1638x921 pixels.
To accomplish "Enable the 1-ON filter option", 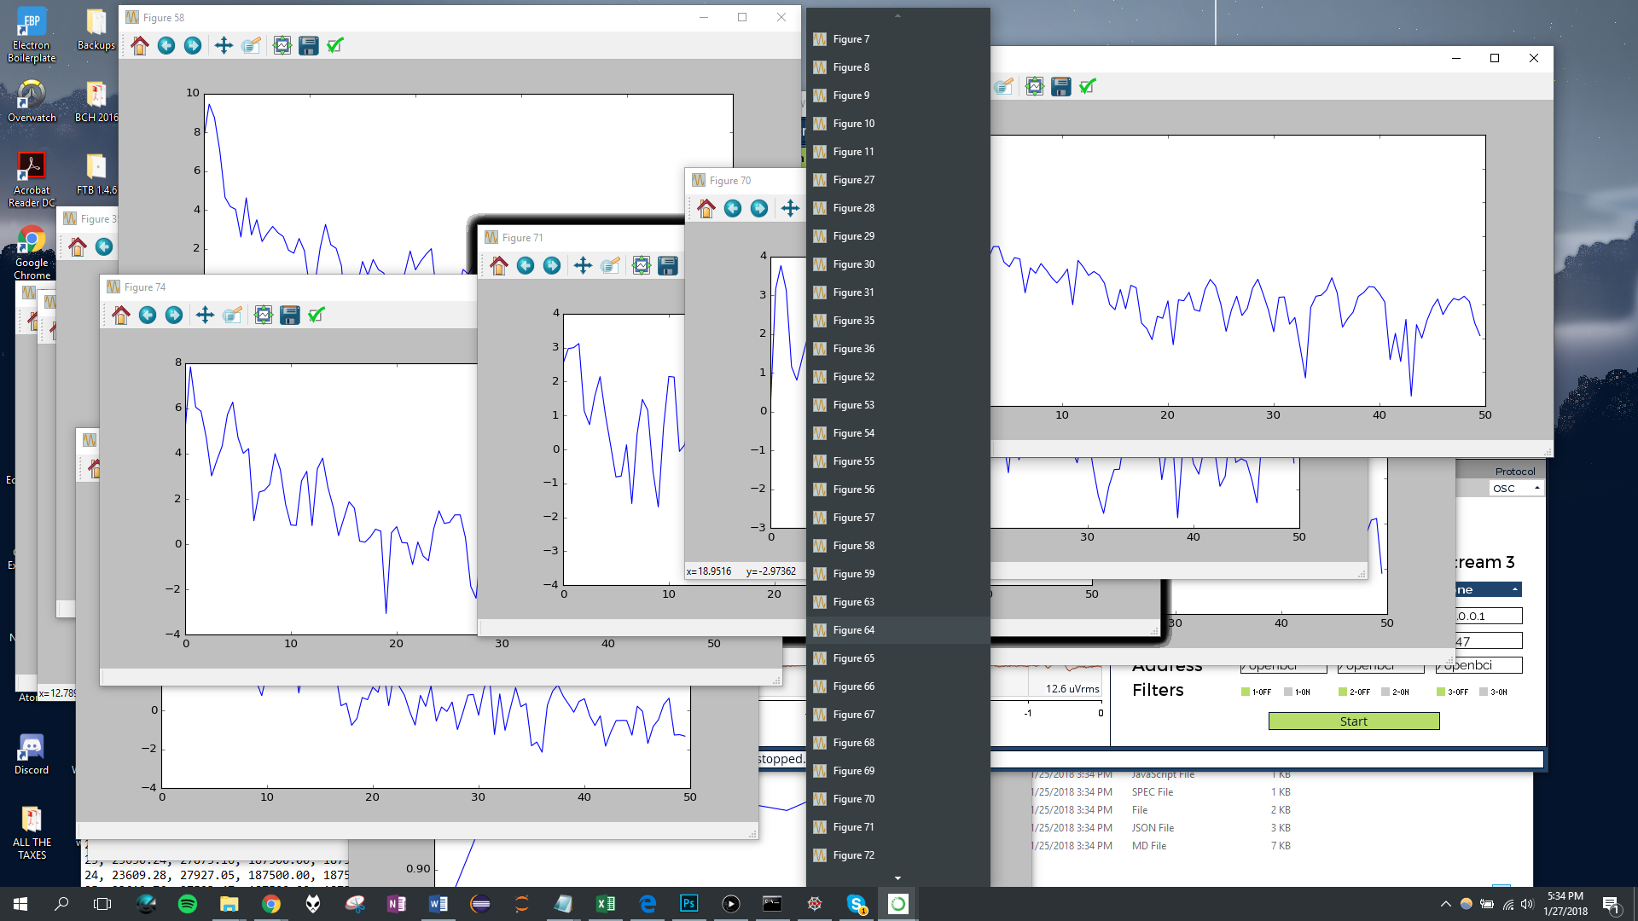I will pyautogui.click(x=1288, y=692).
